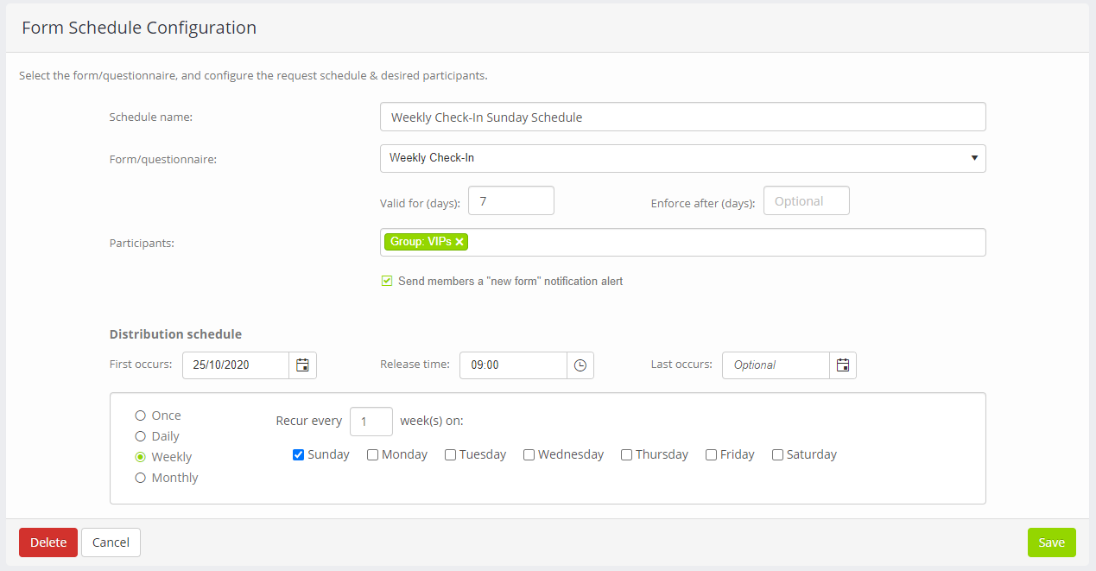The height and width of the screenshot is (571, 1096).
Task: Open the Last occurs calendar picker
Action: [843, 365]
